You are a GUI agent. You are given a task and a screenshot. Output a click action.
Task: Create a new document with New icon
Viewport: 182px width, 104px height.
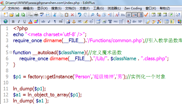coord(5,15)
